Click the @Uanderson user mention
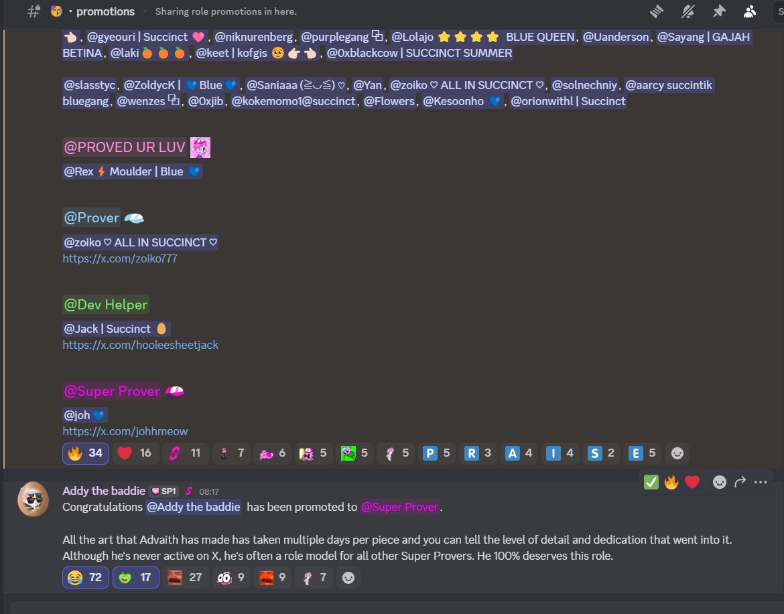The width and height of the screenshot is (784, 614). [x=616, y=37]
